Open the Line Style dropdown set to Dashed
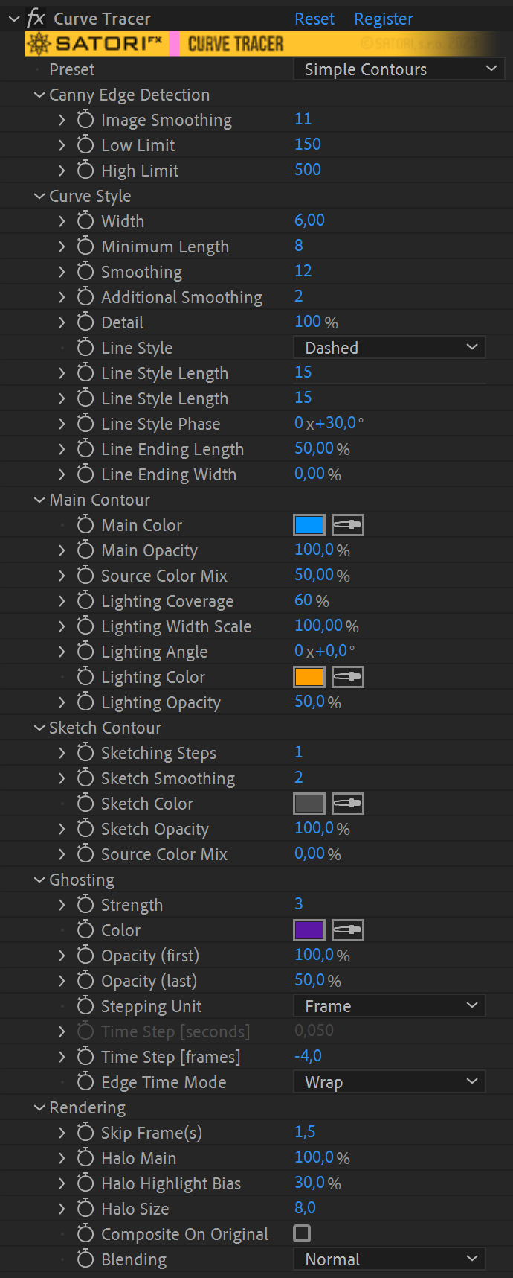 point(390,348)
